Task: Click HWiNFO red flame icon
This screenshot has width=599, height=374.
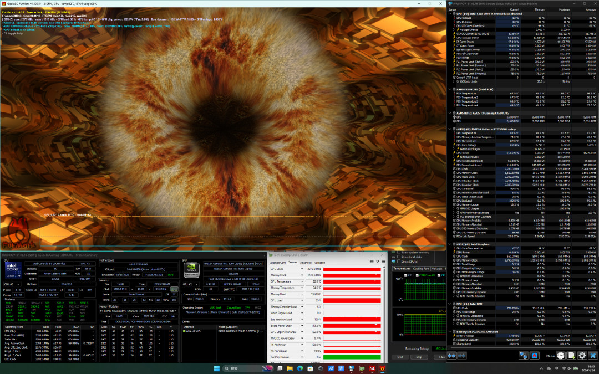Action: click(535, 356)
